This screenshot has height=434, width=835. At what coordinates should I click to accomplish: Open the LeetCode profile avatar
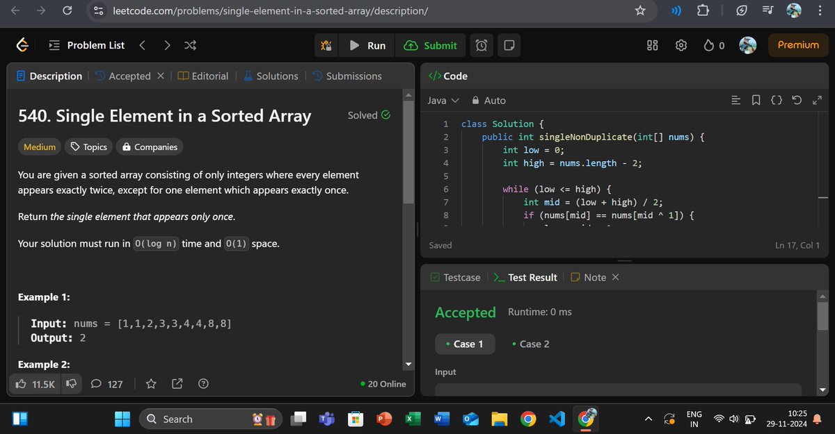coord(748,45)
